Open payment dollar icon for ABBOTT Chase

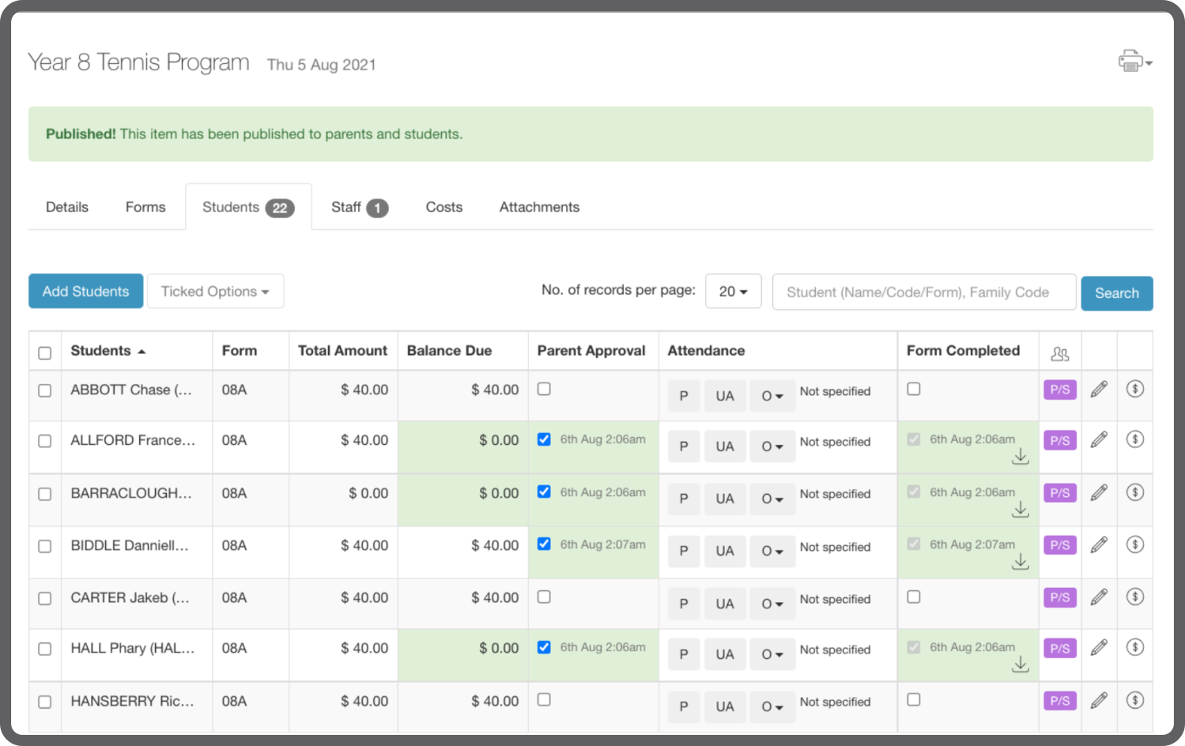tap(1135, 389)
